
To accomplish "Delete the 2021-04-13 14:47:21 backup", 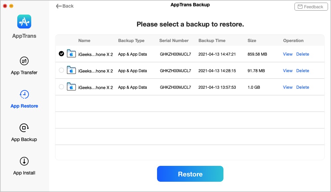I will (x=302, y=54).
